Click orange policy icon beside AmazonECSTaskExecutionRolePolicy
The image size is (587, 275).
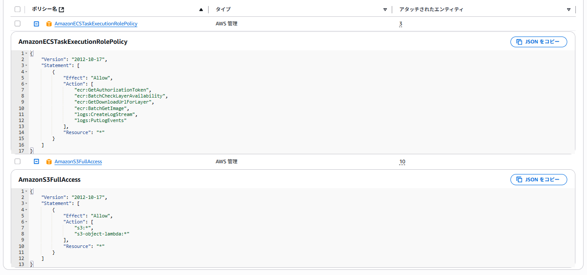[x=49, y=24]
